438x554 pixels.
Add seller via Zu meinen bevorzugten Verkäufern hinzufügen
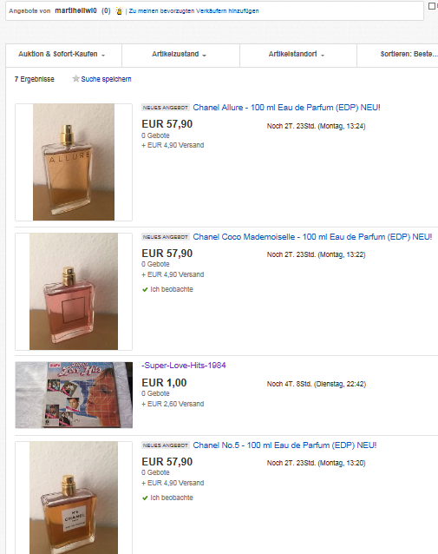point(193,11)
